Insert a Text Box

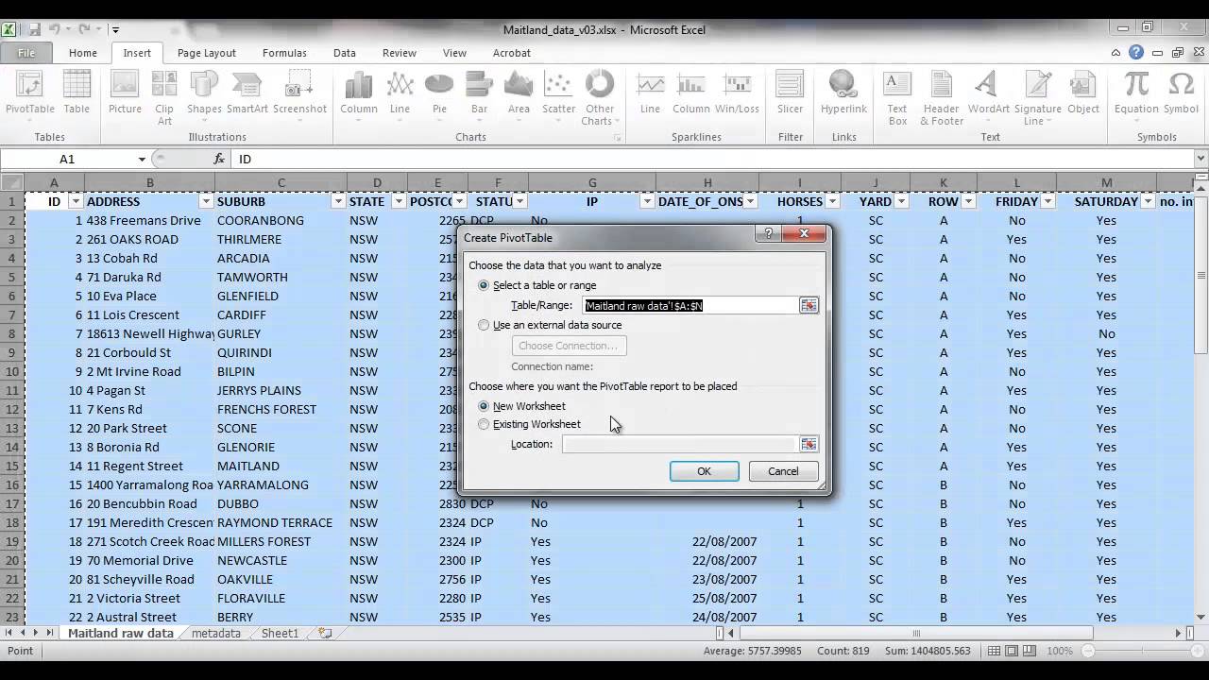coord(897,97)
